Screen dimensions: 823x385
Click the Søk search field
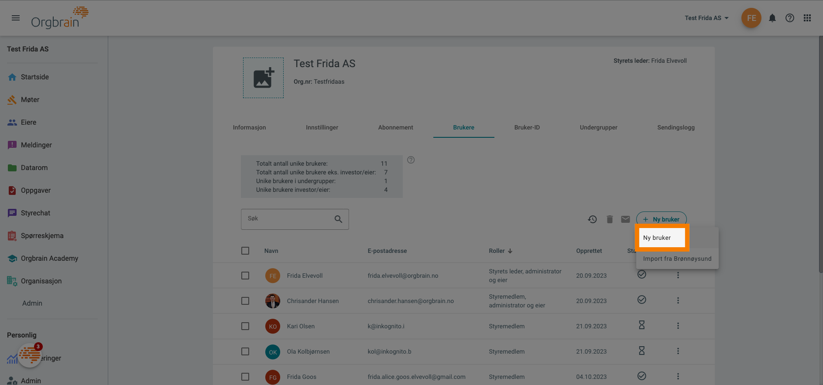coord(295,219)
